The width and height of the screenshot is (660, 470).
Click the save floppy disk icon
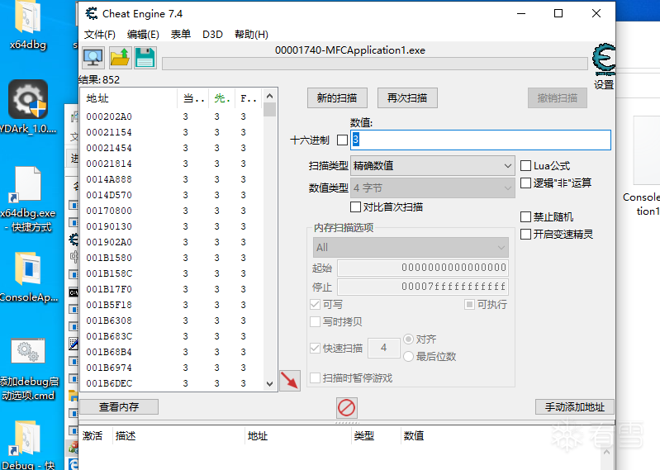(145, 58)
